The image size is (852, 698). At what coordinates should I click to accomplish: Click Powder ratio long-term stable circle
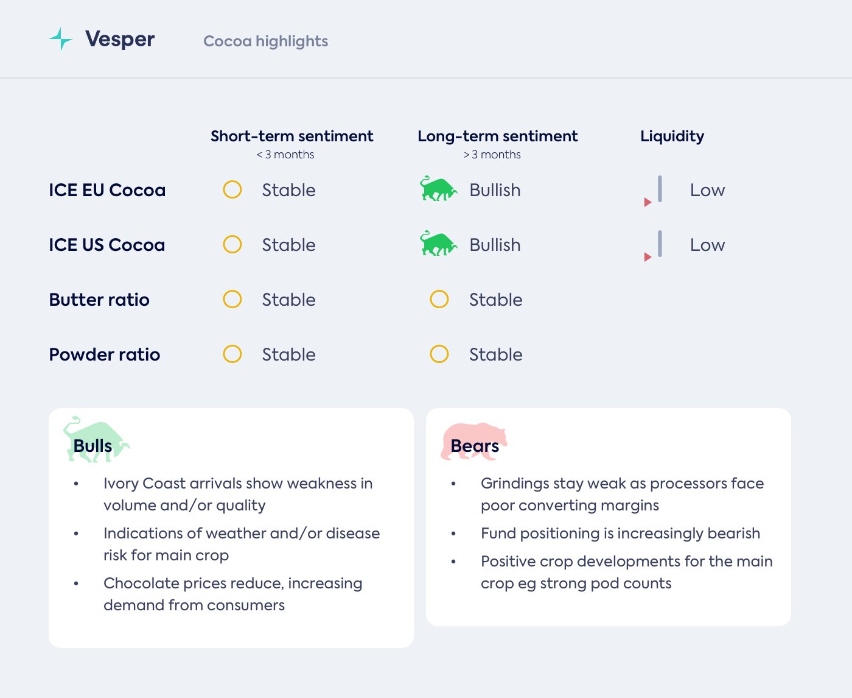pos(439,354)
